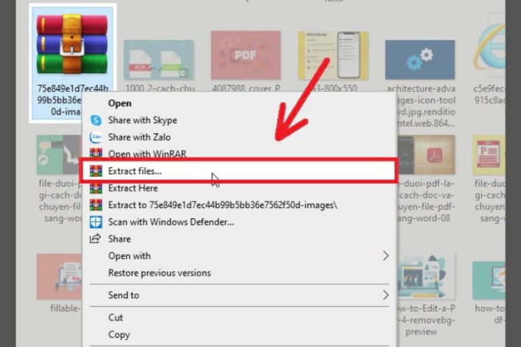
Task: Select the how-to-Edit-a-P removebg-preview thumbnail
Action: 426,277
